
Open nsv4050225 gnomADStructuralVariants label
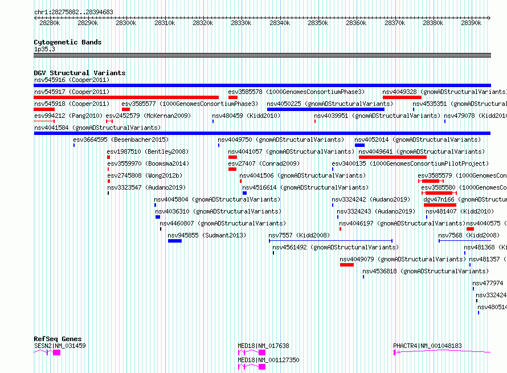330,104
